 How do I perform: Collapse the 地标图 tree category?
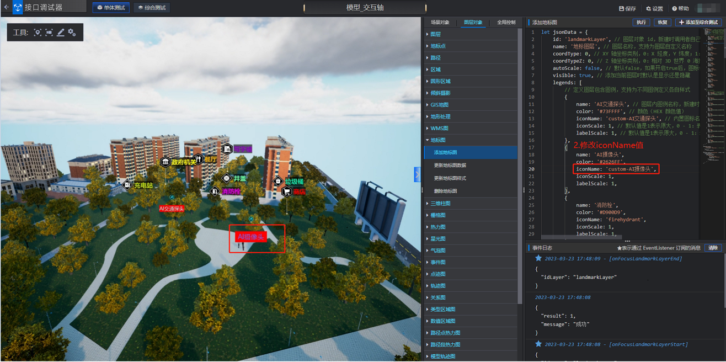pyautogui.click(x=438, y=140)
